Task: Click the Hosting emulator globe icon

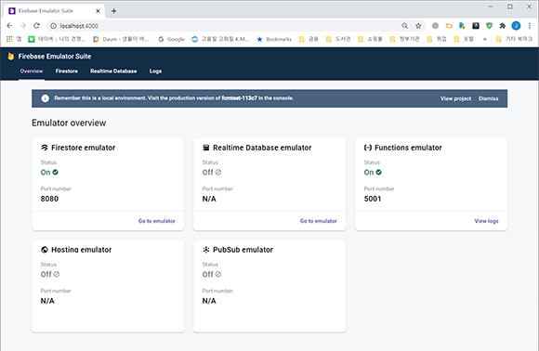Action: click(x=45, y=250)
